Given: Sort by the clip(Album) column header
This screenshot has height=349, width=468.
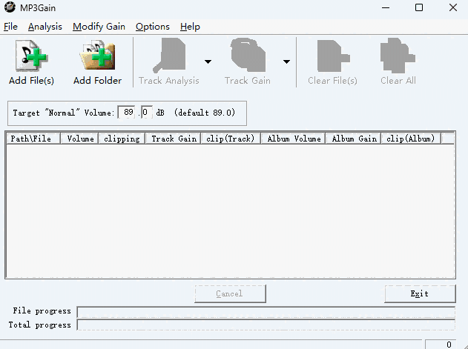Looking at the screenshot, I should coord(412,139).
